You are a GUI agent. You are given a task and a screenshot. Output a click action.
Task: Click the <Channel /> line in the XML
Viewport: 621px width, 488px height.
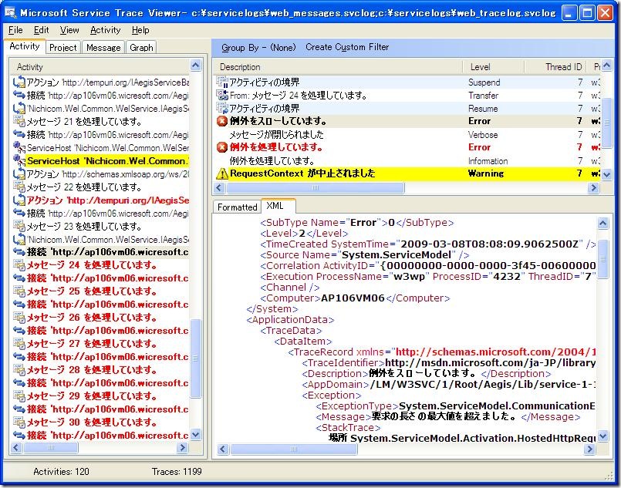coord(289,288)
